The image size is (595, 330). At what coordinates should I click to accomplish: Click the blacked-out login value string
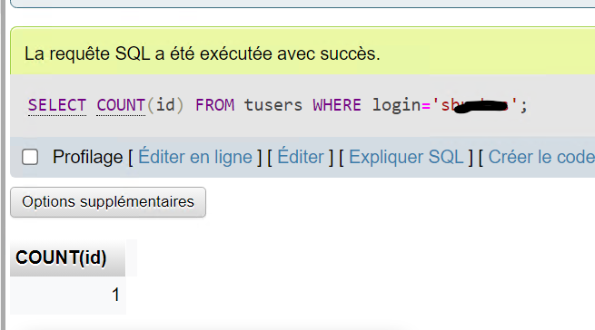(x=479, y=105)
